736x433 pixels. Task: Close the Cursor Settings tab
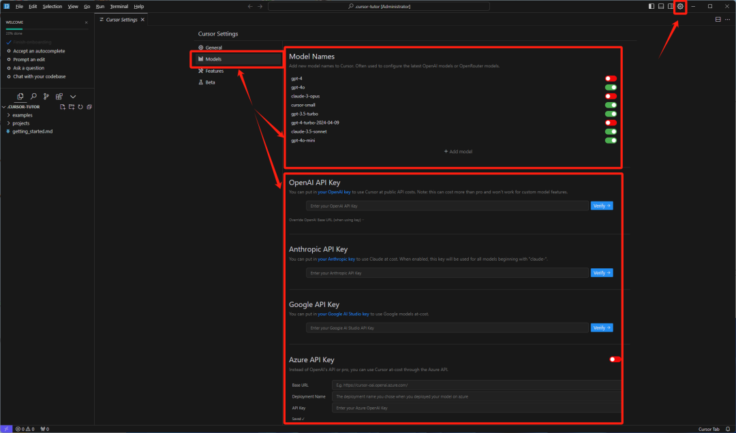pyautogui.click(x=142, y=20)
